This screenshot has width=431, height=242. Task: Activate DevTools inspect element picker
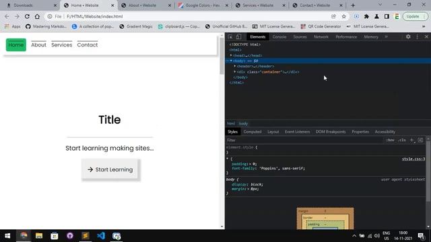[x=230, y=37]
